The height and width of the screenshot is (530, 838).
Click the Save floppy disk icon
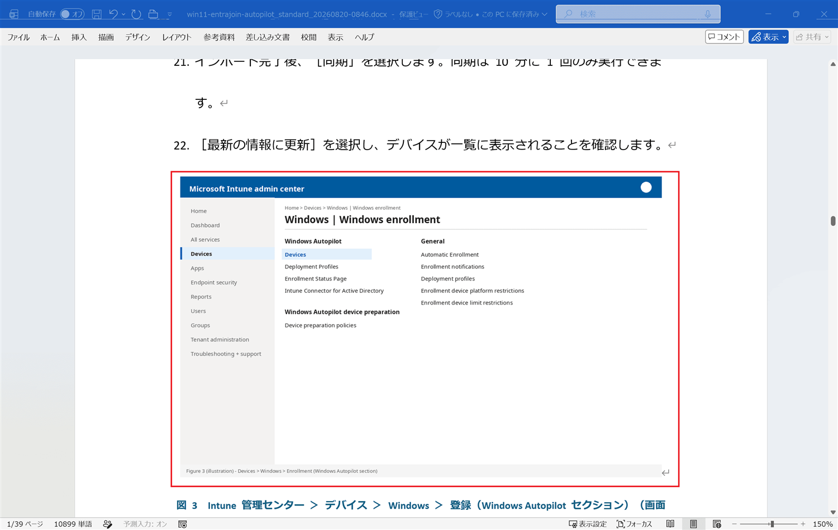point(97,14)
